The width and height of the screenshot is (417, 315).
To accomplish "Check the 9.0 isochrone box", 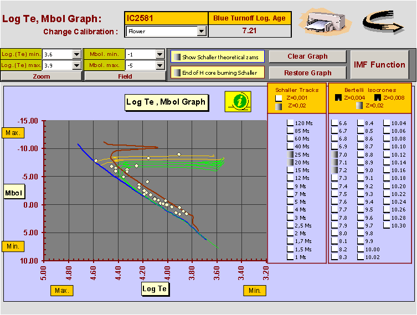I will [361, 170].
